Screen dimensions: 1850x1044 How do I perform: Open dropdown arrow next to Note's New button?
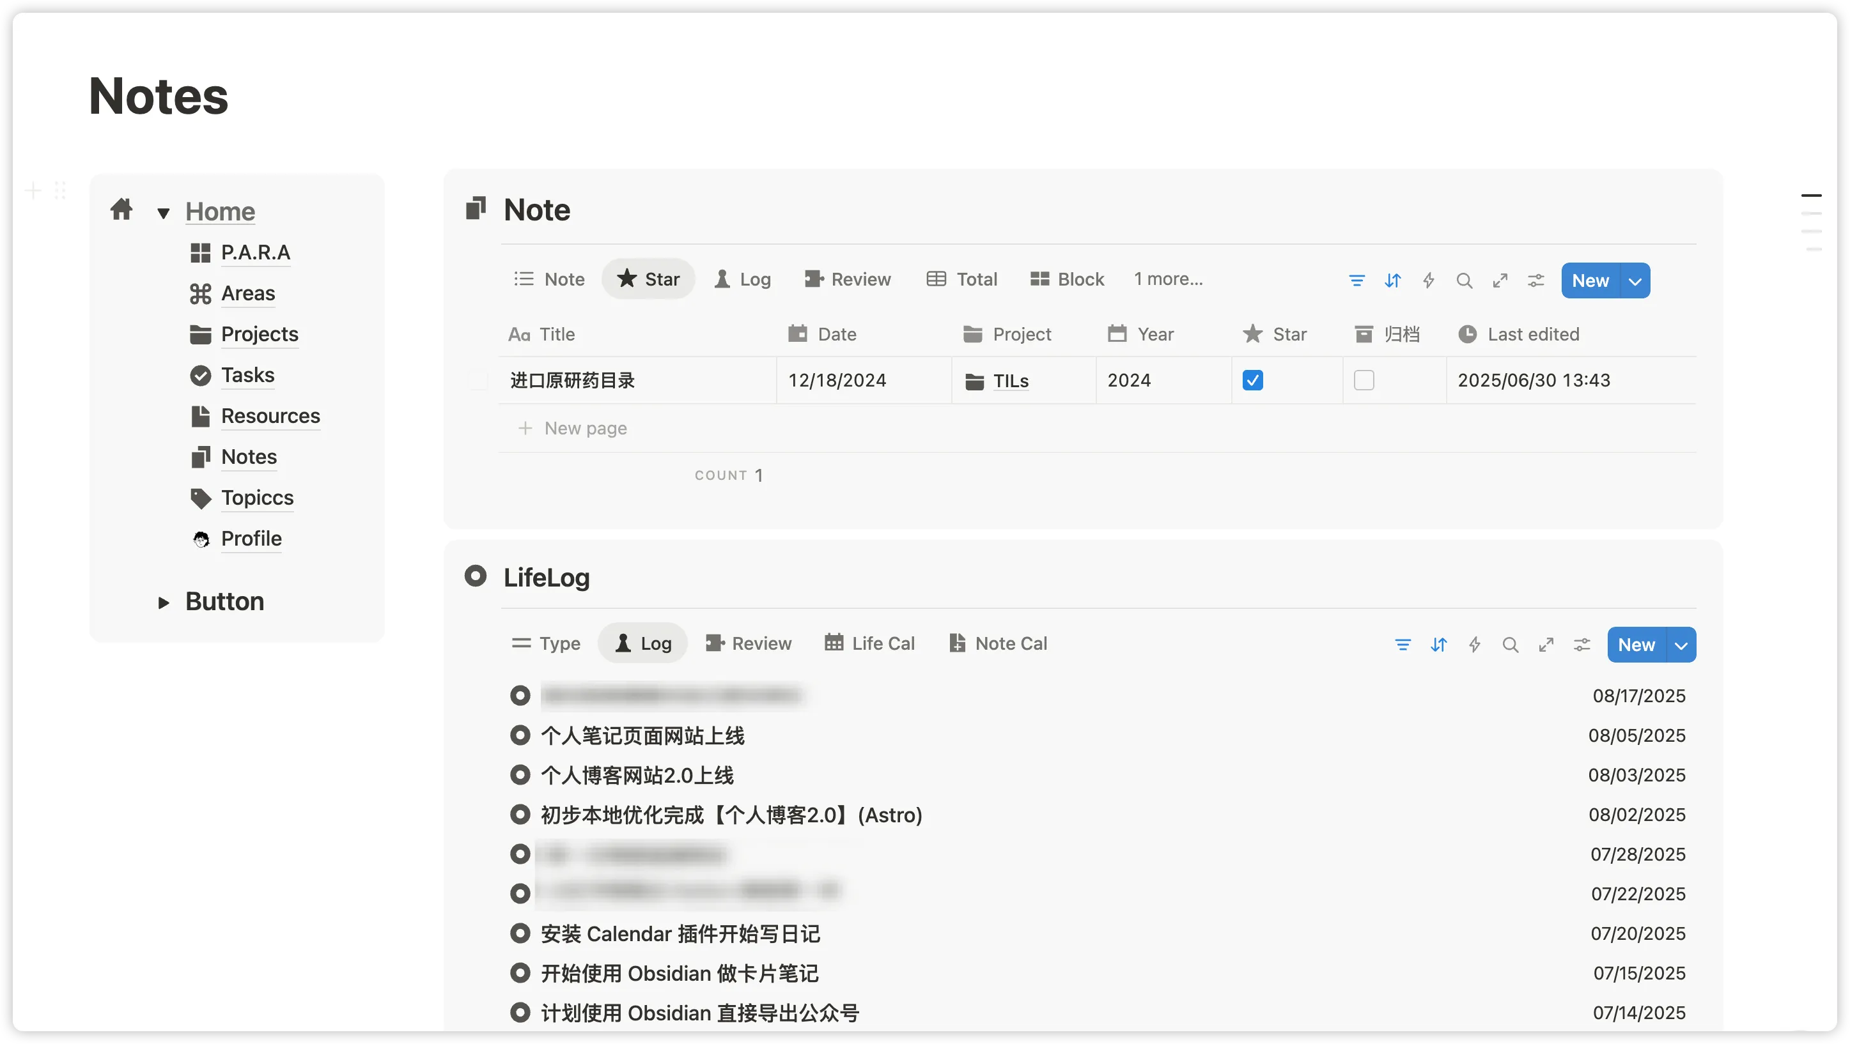(1635, 280)
